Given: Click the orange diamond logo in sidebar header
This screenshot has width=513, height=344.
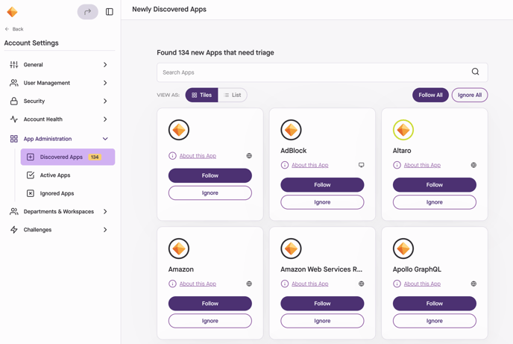Looking at the screenshot, I should (x=12, y=12).
